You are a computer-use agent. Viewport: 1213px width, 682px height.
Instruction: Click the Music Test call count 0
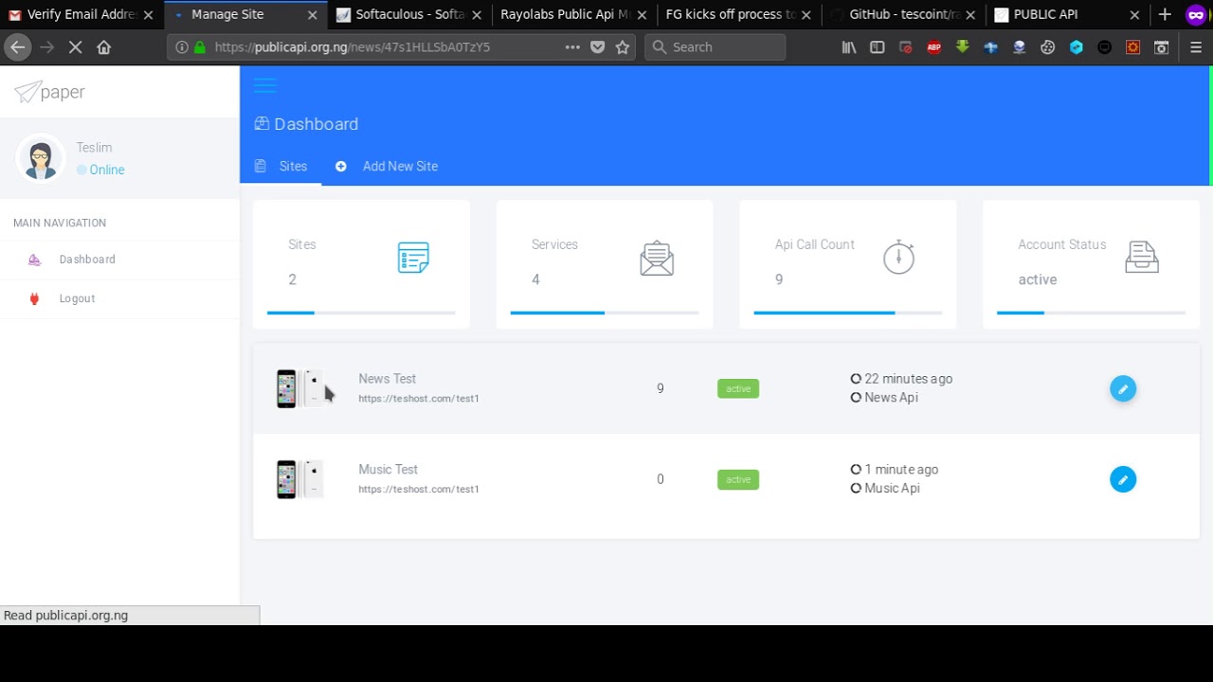[x=661, y=479]
